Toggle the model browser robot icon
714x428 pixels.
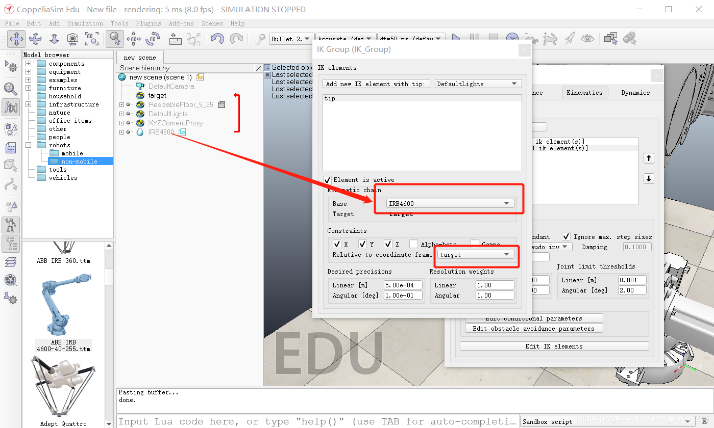(x=11, y=225)
